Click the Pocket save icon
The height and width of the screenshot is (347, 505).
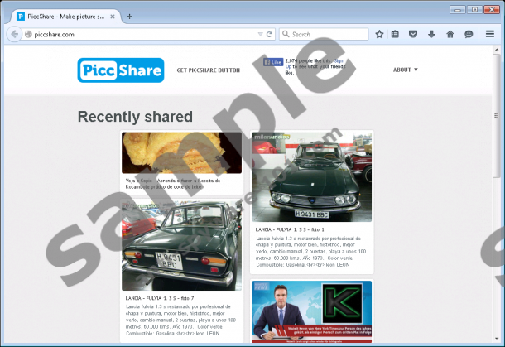point(413,34)
